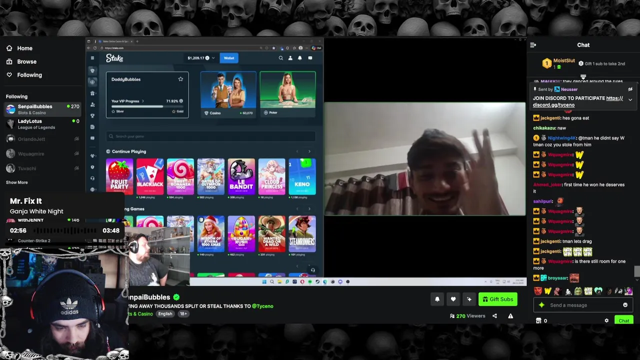640x360 pixels.
Task: Click the Stake logo in the streamed browser
Action: click(114, 58)
